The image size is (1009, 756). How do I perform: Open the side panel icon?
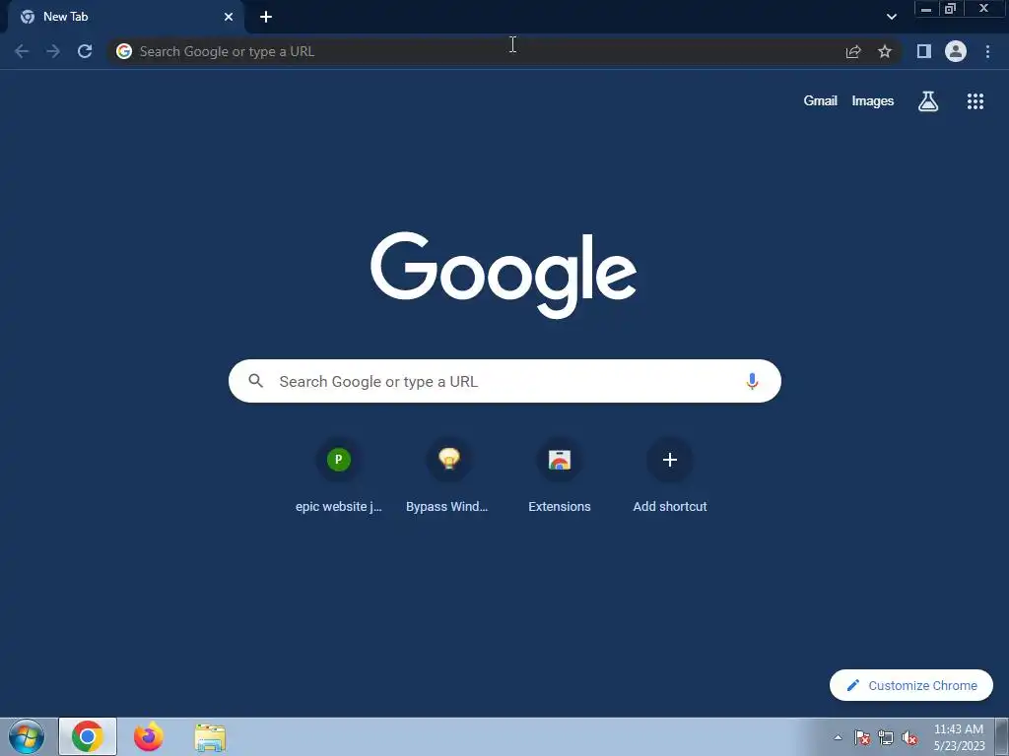pos(924,51)
